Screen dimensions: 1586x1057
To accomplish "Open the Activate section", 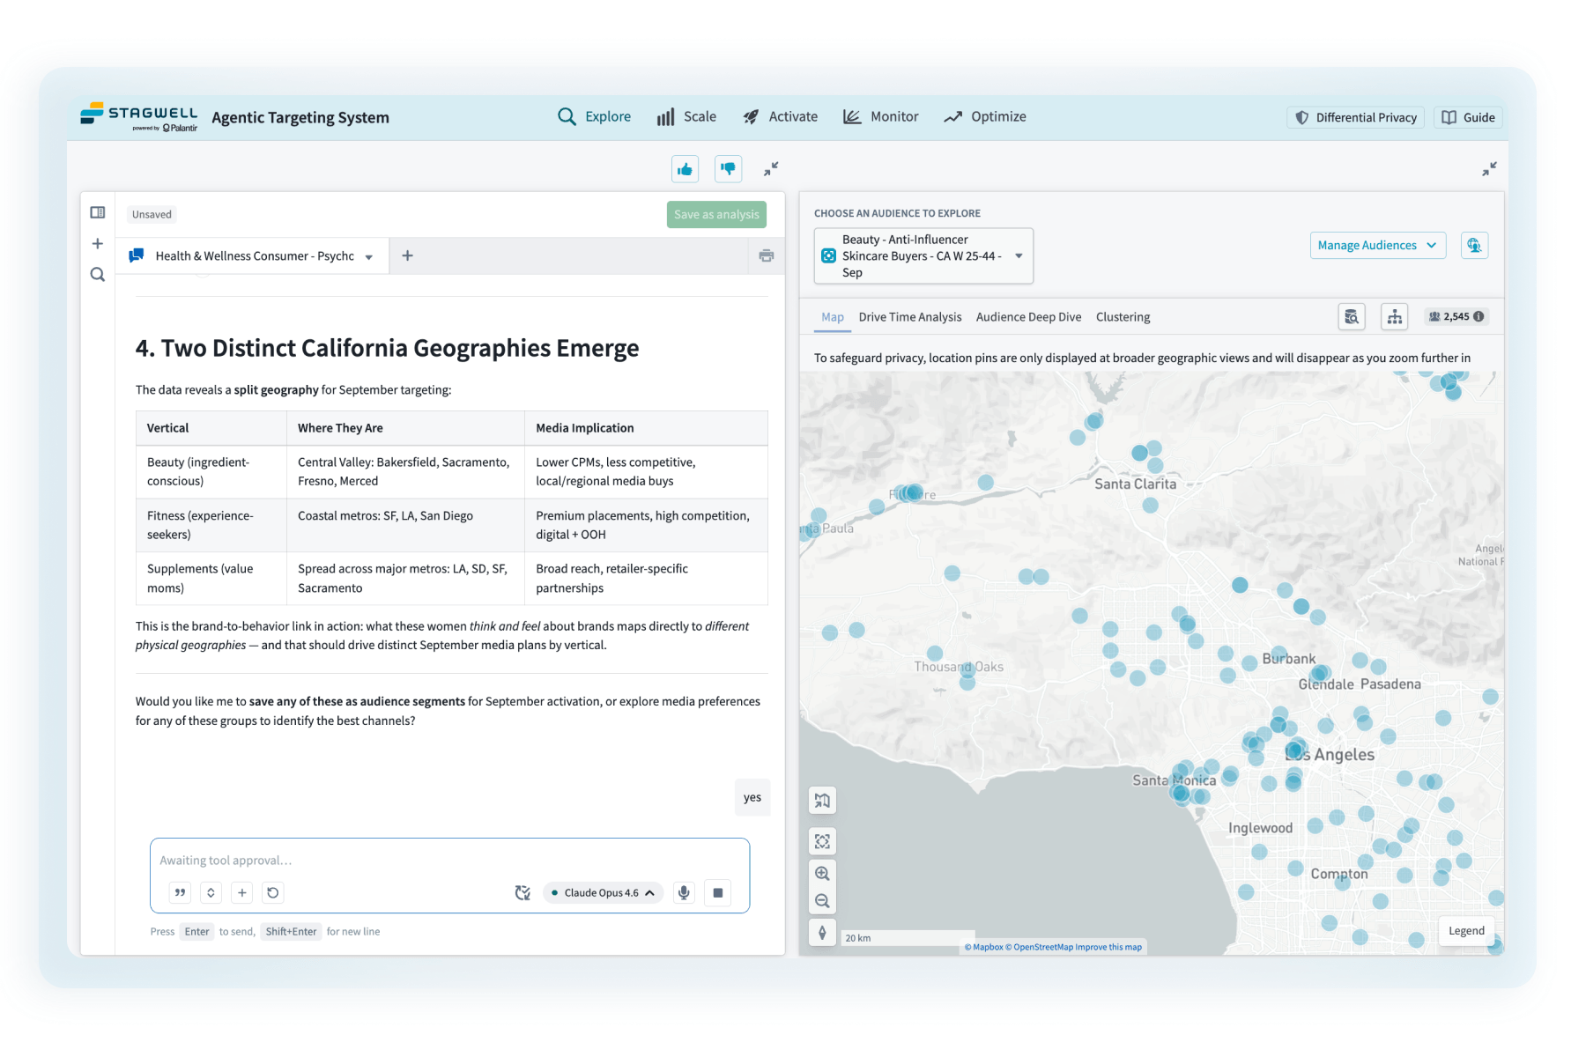I will point(781,117).
